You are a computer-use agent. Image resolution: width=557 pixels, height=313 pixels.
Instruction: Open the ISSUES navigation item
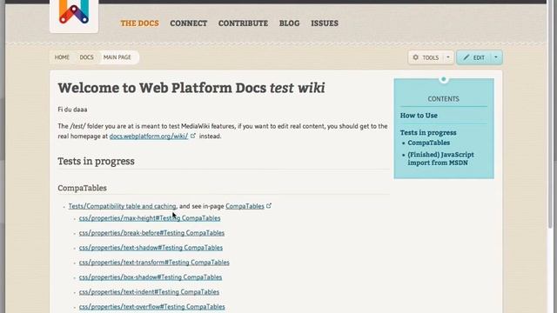pos(325,23)
